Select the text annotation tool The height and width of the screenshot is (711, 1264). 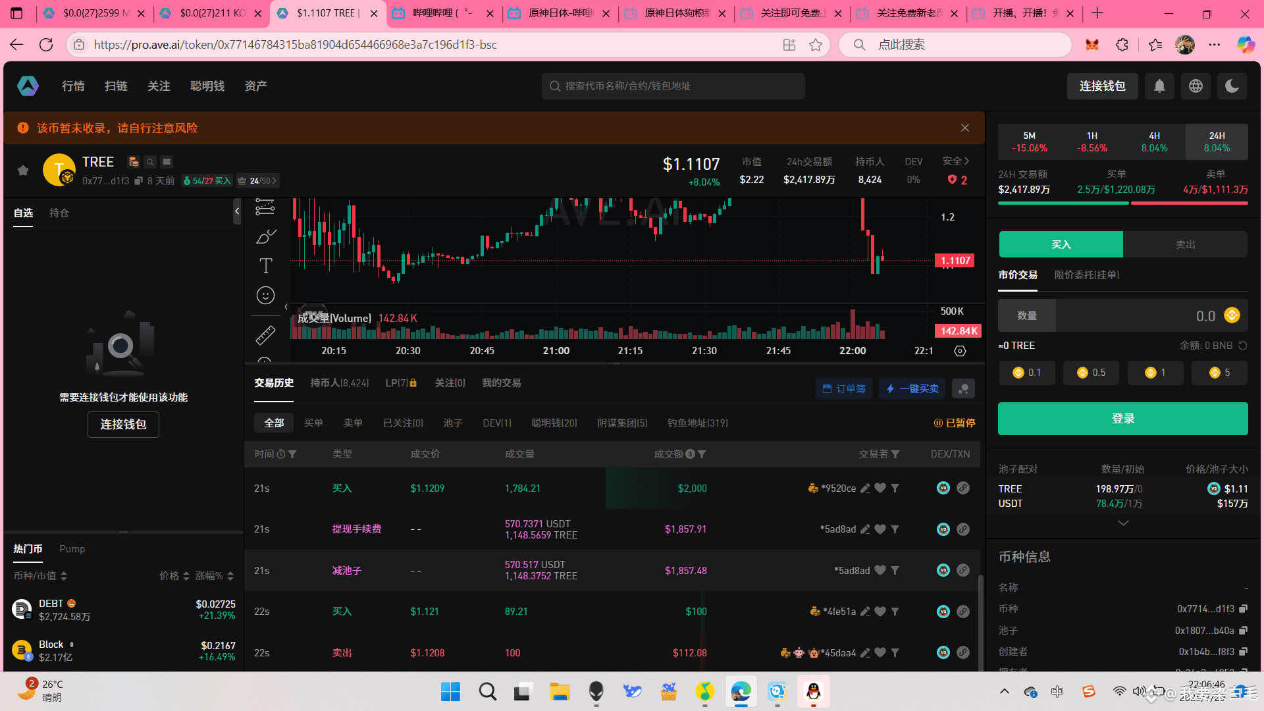pos(266,265)
